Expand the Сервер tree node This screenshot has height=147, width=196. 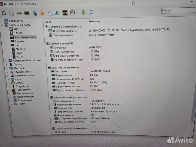7,65
